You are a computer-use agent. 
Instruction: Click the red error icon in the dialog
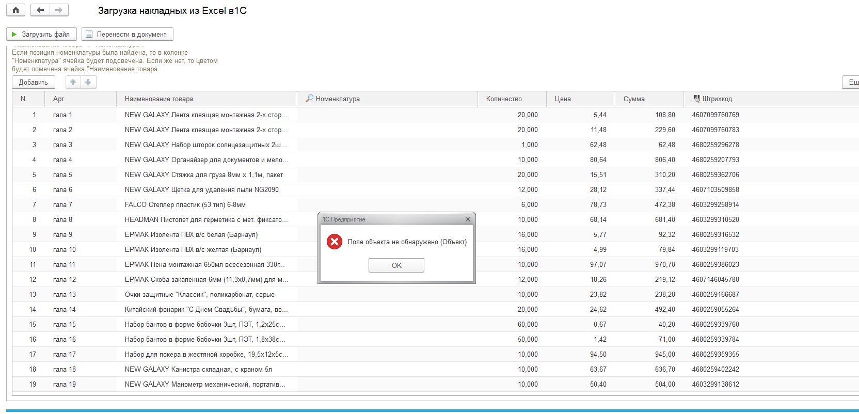click(335, 242)
